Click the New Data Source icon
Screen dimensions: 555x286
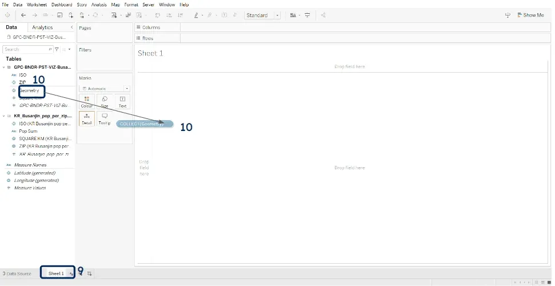click(x=71, y=15)
